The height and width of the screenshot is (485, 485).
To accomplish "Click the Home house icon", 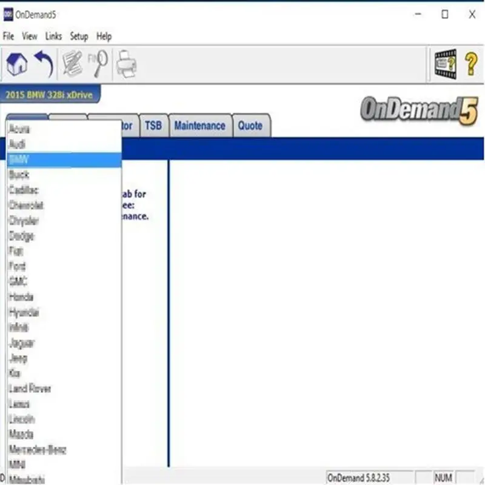I will [17, 64].
